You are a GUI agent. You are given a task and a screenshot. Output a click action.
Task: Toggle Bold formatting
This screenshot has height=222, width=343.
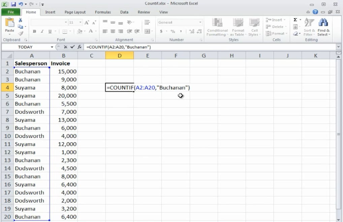click(x=34, y=31)
